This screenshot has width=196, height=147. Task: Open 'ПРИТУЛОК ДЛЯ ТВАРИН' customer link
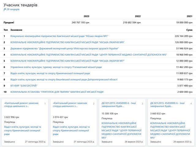[57, 92]
